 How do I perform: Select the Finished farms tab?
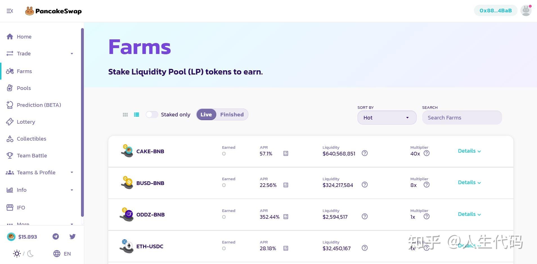pyautogui.click(x=232, y=114)
